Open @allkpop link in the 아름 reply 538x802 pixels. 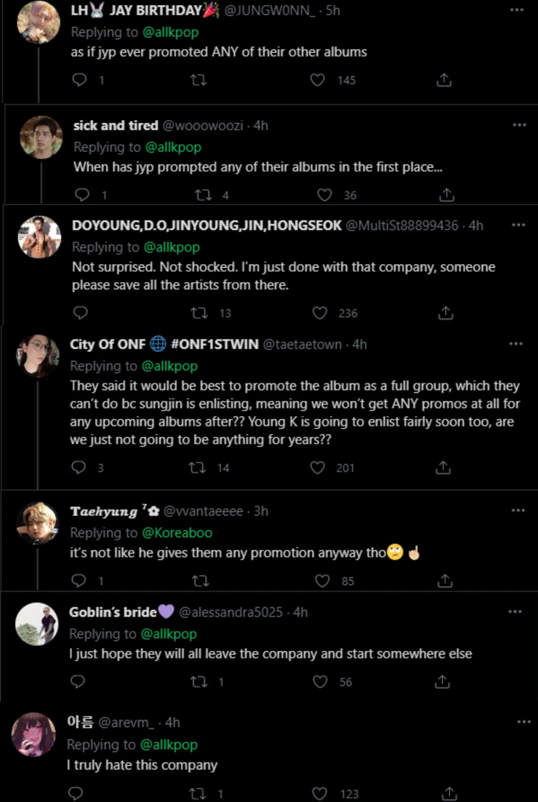pos(169,745)
